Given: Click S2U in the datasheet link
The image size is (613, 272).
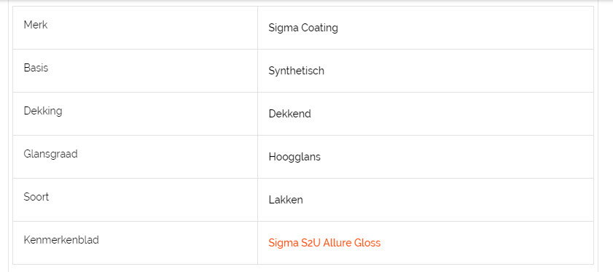Looking at the screenshot, I should click(x=311, y=243).
